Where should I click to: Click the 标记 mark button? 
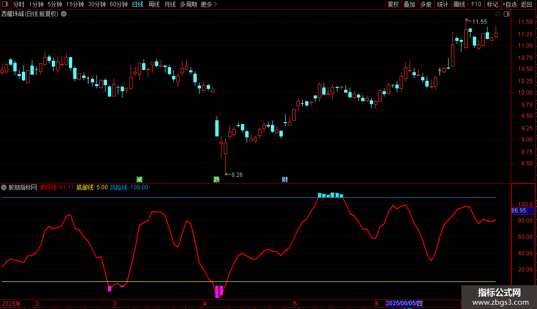click(x=492, y=4)
